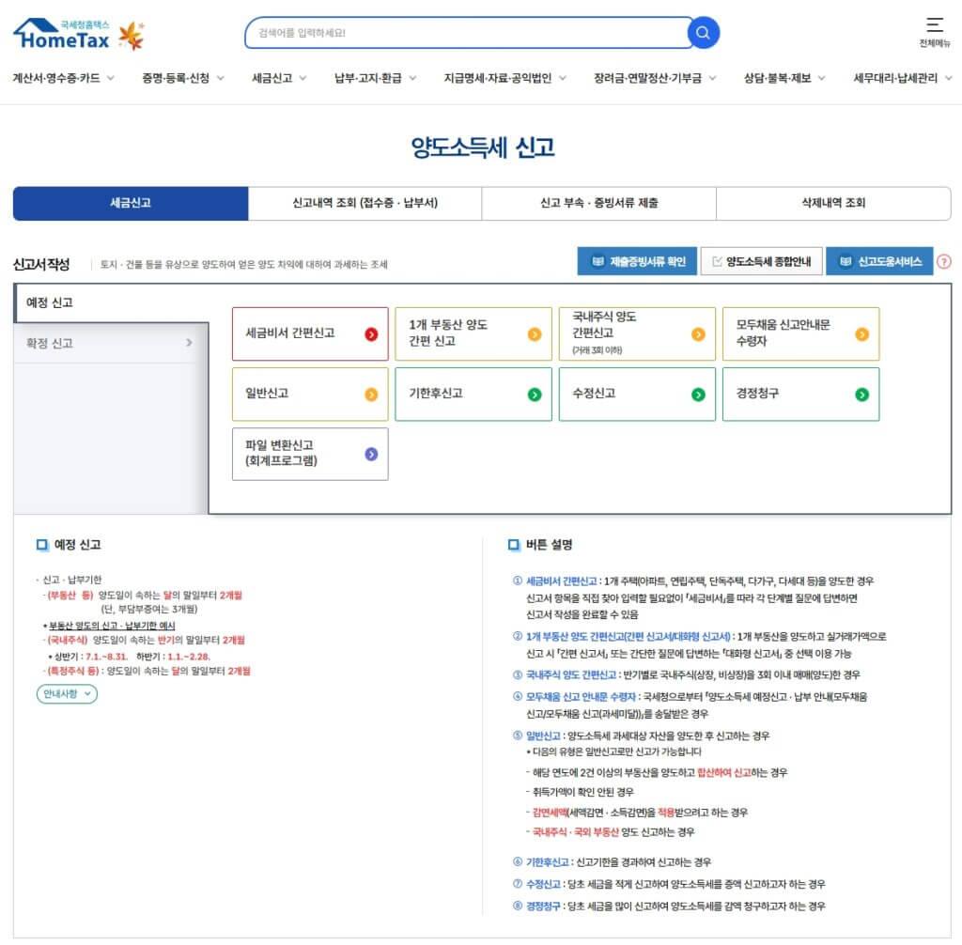Select the 신고 부속·증빙서류 제출 tab
This screenshot has width=962, height=945.
click(x=598, y=203)
